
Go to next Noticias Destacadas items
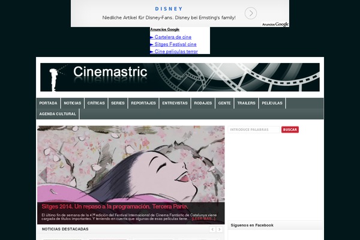click(220, 229)
